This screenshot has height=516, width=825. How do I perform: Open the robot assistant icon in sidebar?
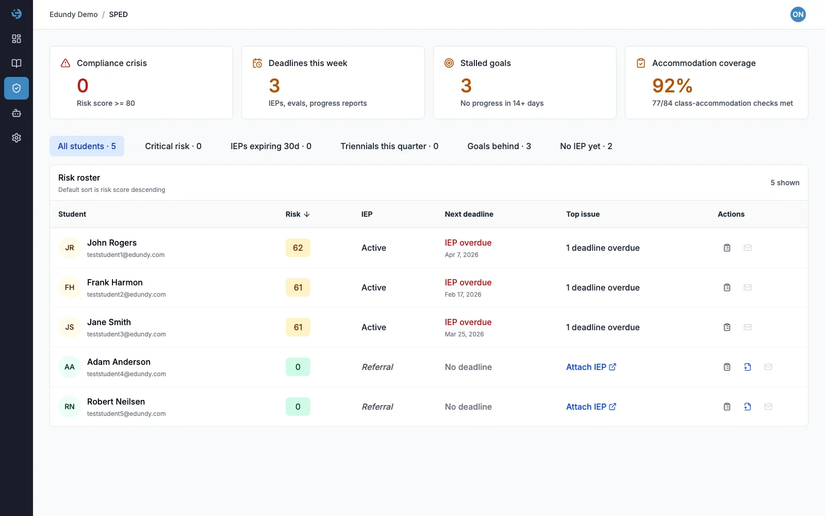click(x=16, y=113)
